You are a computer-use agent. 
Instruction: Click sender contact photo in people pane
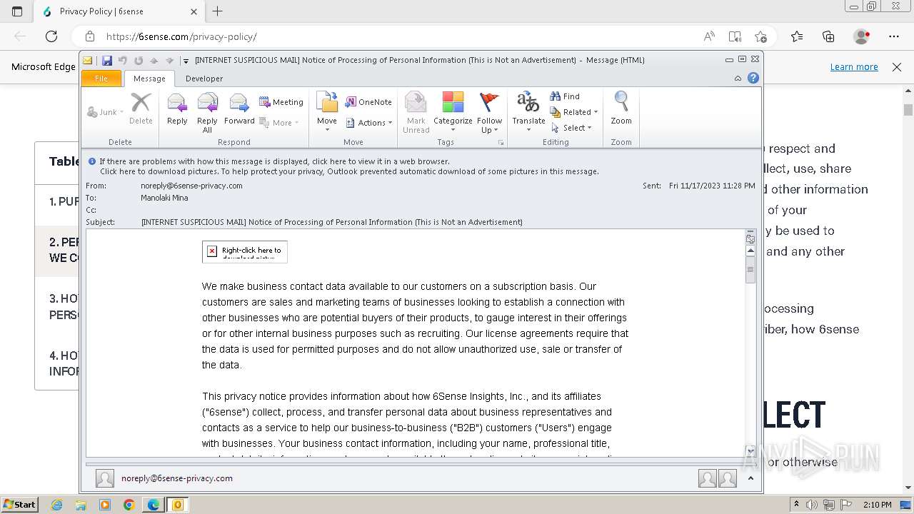[105, 478]
